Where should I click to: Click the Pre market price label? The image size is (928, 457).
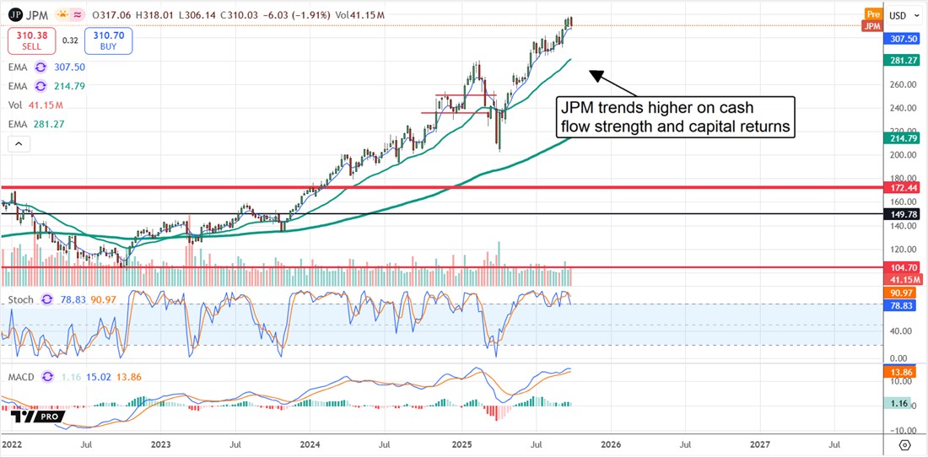coord(872,14)
